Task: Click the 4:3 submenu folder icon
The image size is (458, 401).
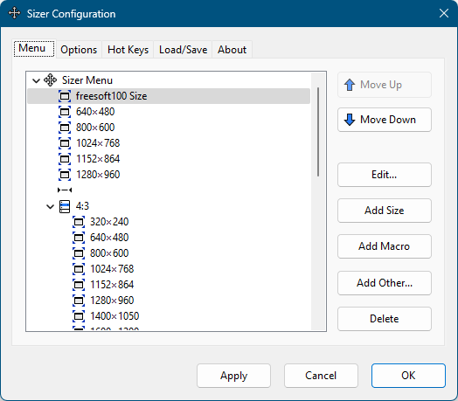Action: [65, 206]
